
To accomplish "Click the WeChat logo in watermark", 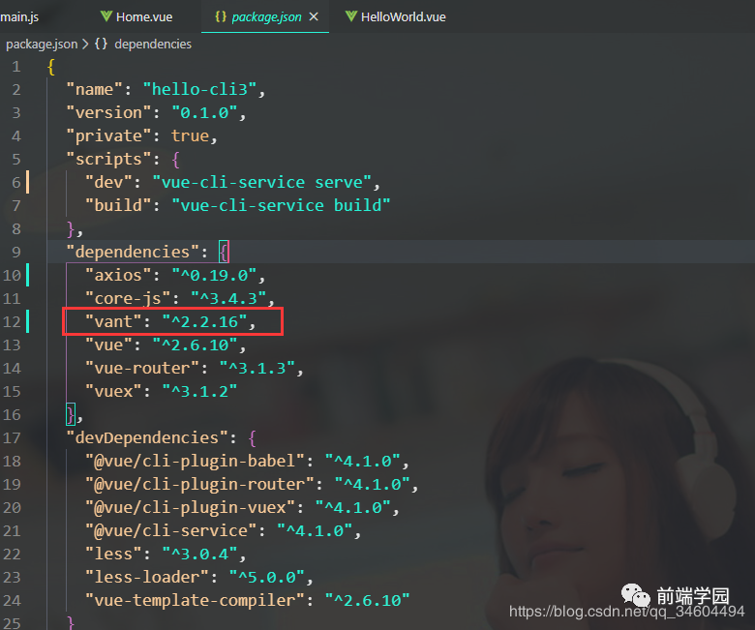I will pos(633,592).
